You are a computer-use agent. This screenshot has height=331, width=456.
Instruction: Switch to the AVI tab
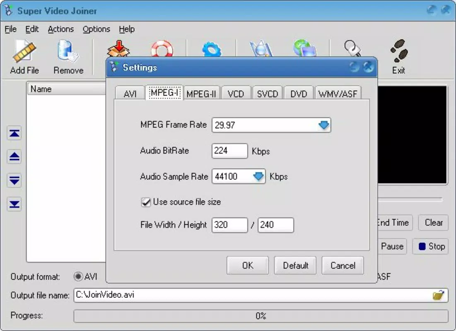pyautogui.click(x=130, y=94)
